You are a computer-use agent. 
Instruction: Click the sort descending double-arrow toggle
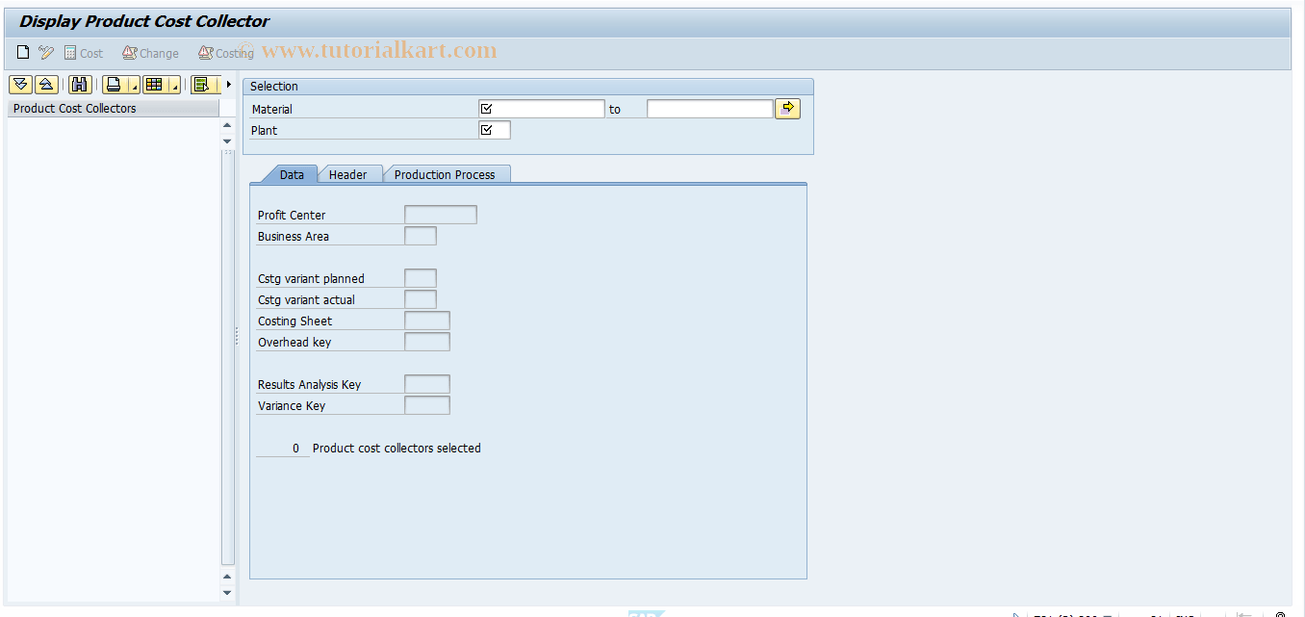[20, 84]
